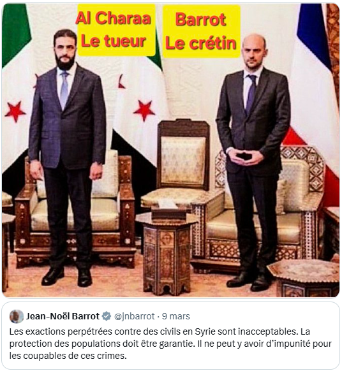
Task: Click the Jean-Noël Barrot display name
Action: (x=63, y=316)
